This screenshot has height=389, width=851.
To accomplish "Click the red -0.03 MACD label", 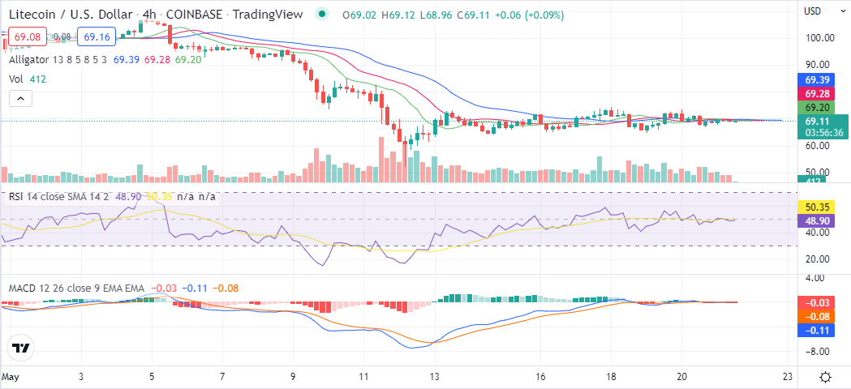I will [814, 303].
